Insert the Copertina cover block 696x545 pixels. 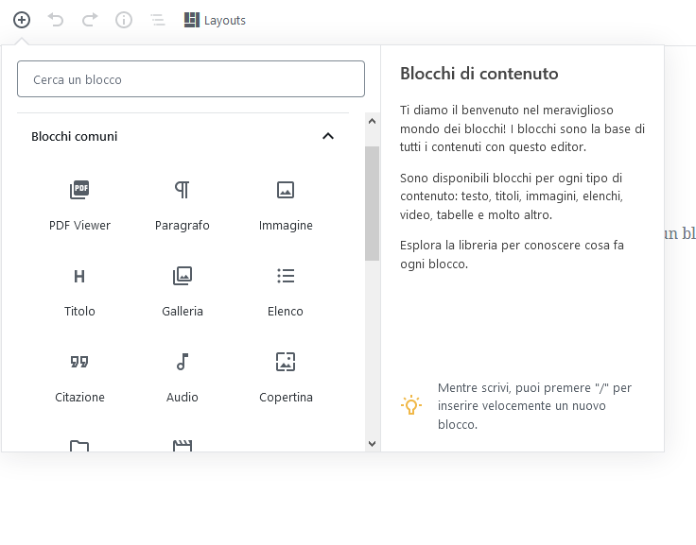point(286,374)
